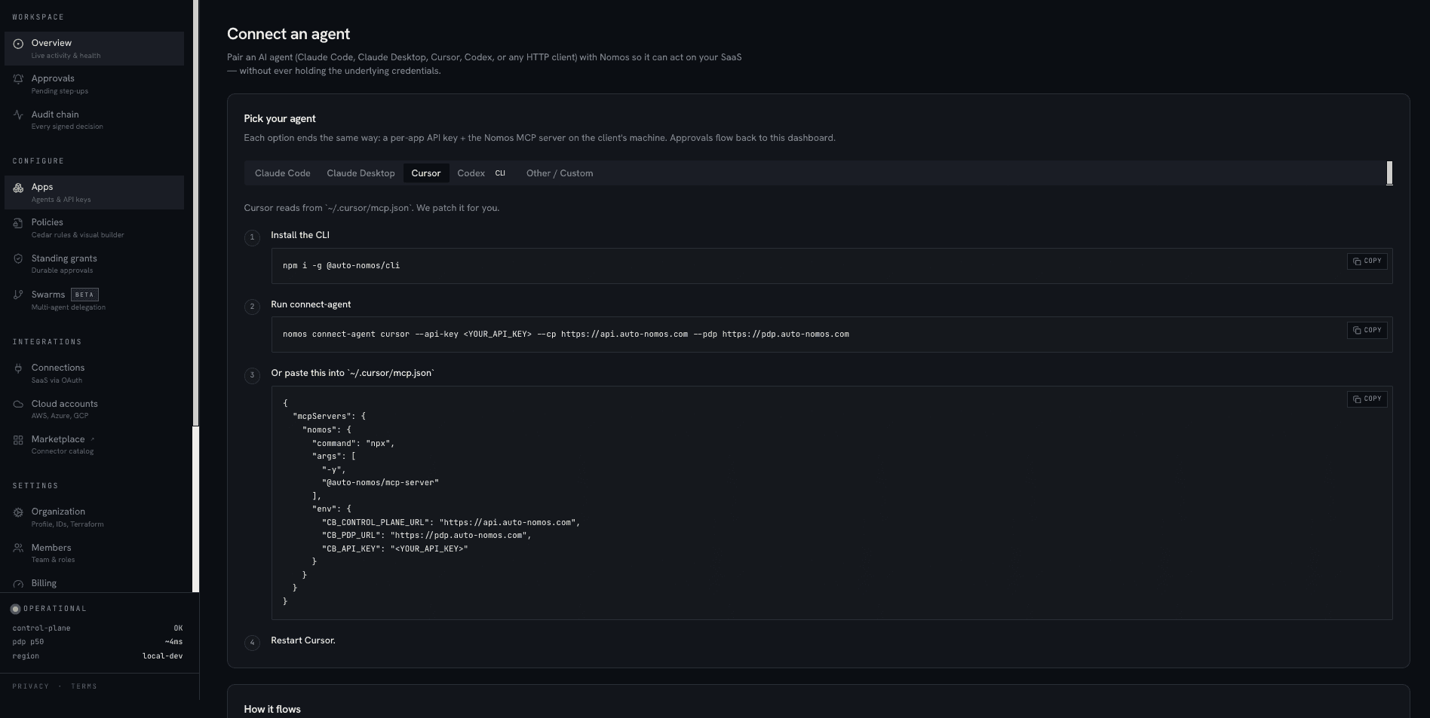Copy the nomos connect-agent command
Screen dimensions: 1430x718
coord(1367,330)
